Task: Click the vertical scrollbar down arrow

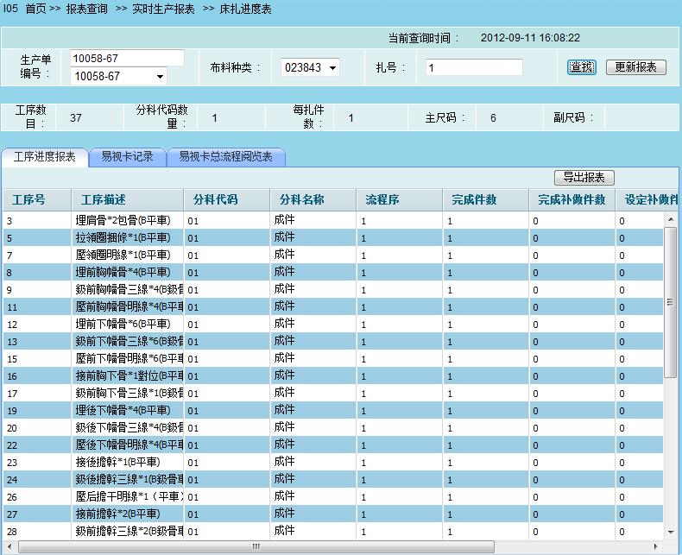Action: coord(671,533)
